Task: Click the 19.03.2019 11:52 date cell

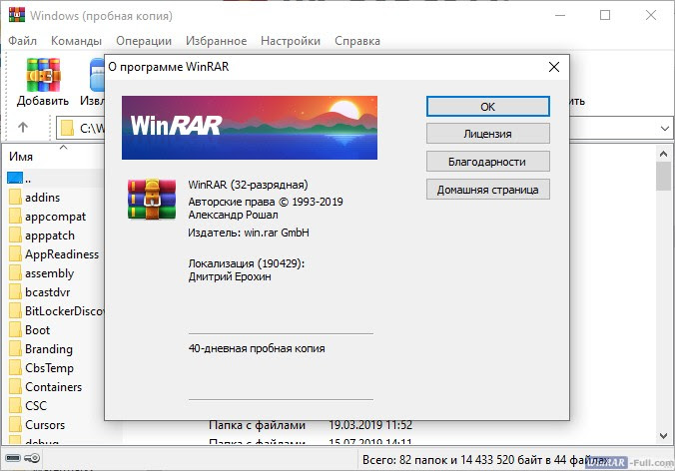Action: (370, 425)
